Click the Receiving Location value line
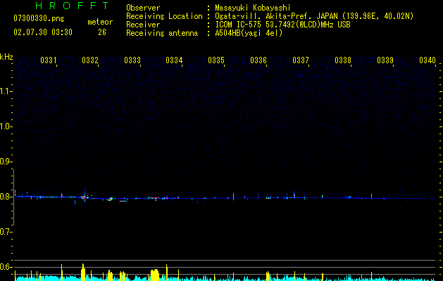 [x=314, y=16]
